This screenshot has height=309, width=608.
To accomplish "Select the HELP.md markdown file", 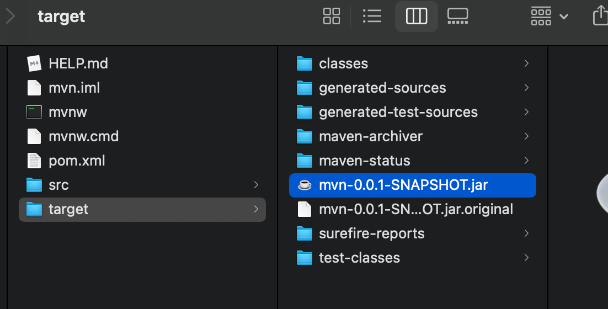I will coord(142,63).
